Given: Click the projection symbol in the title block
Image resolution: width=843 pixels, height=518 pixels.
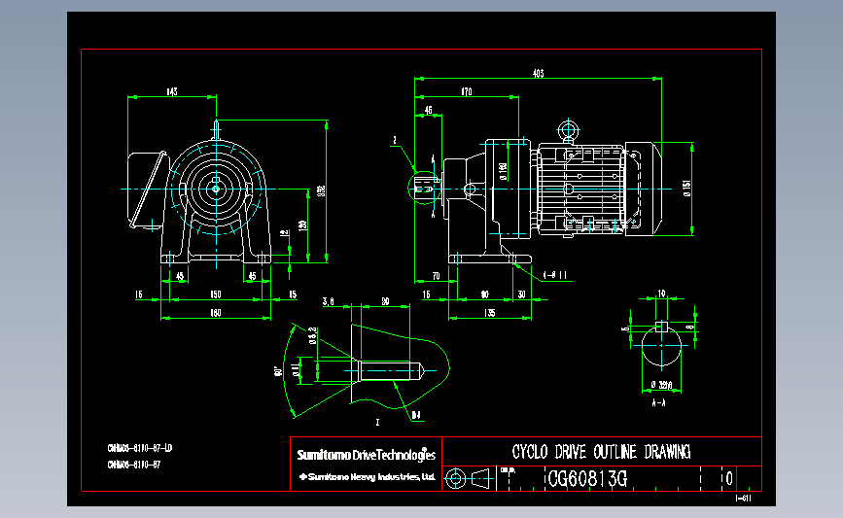Looking at the screenshot, I should pos(469,478).
